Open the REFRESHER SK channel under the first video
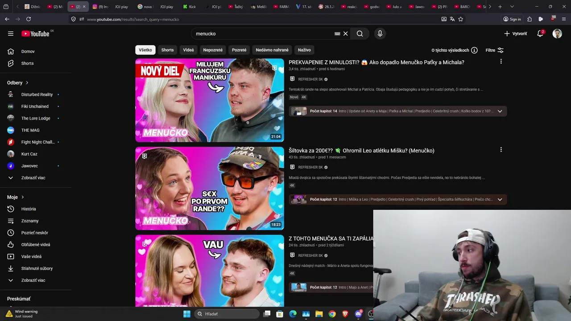The height and width of the screenshot is (321, 571). pos(310,79)
